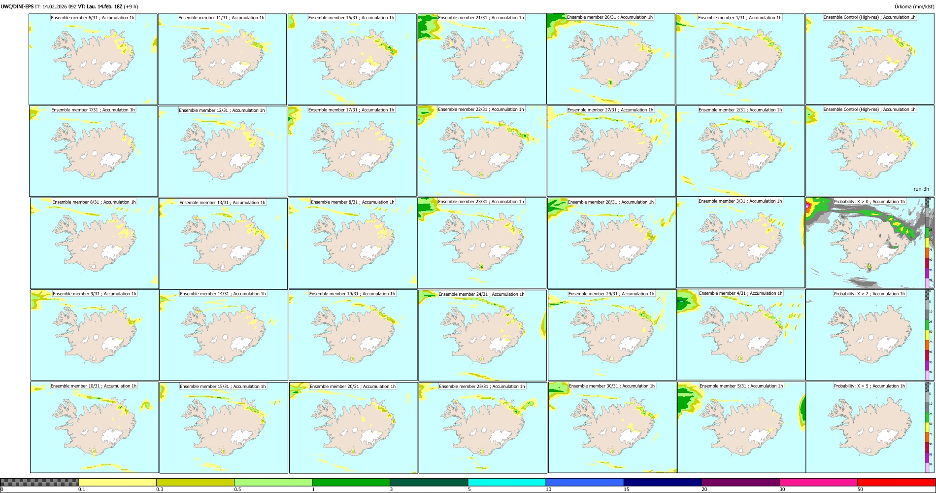
Task: Pick the navy 15–20 legend swatch
Action: 663,482
